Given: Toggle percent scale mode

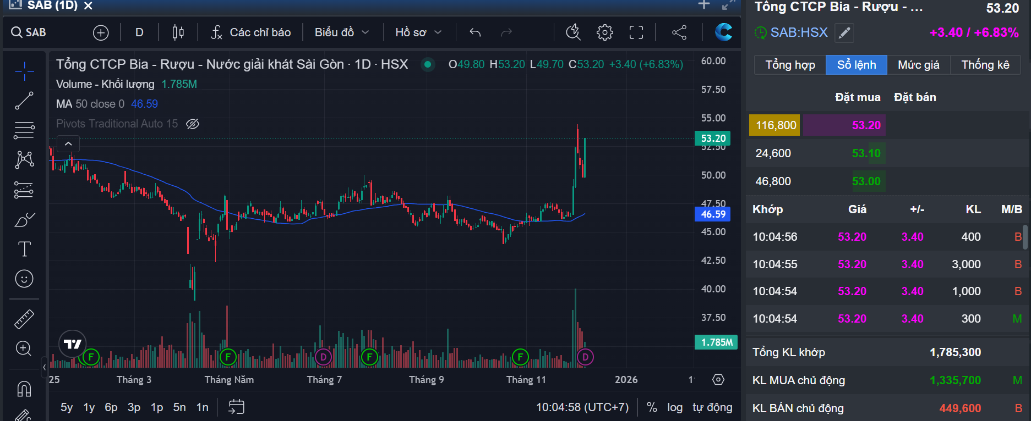Looking at the screenshot, I should tap(652, 407).
